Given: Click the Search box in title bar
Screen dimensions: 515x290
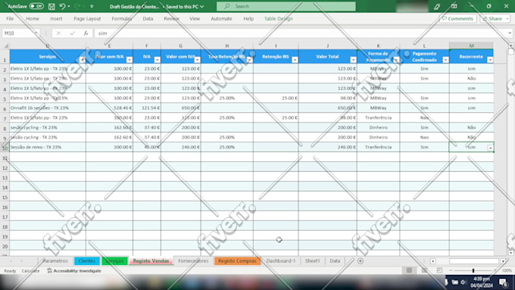Looking at the screenshot, I should point(286,6).
